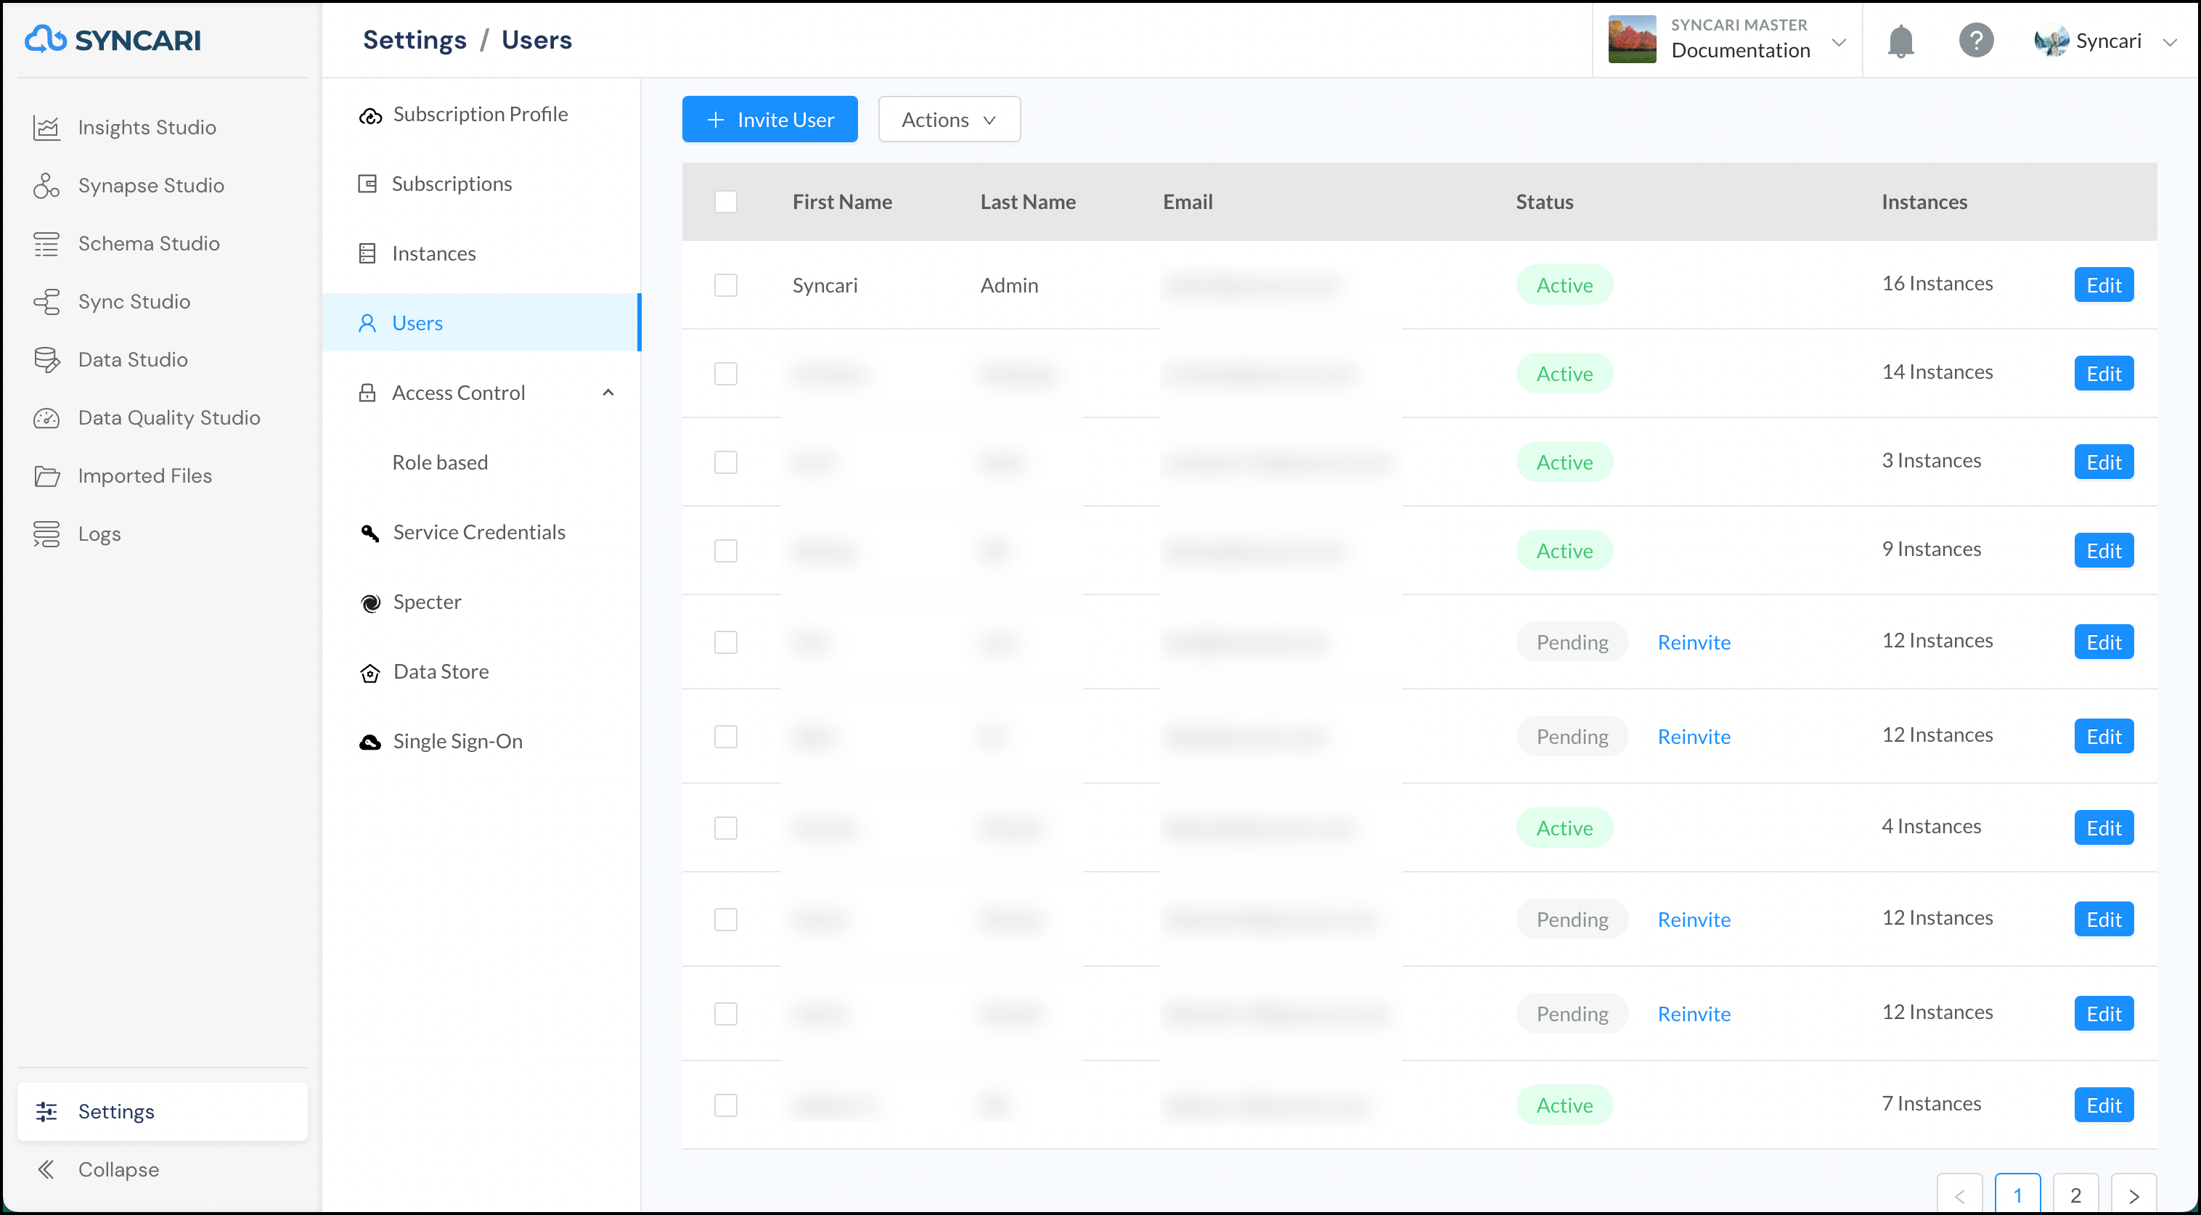This screenshot has height=1215, width=2201.
Task: Click the Last Name column header
Action: click(1028, 202)
